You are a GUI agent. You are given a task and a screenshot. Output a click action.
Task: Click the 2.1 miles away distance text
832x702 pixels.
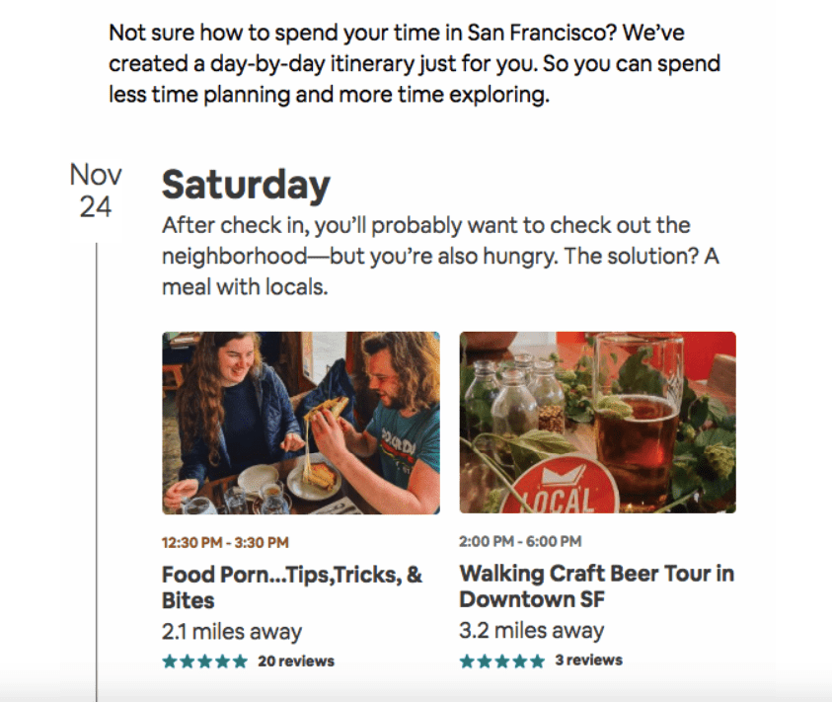pyautogui.click(x=232, y=631)
